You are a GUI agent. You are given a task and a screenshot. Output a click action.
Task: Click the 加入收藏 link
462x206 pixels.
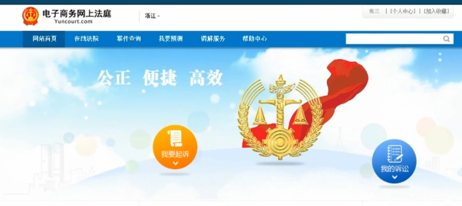coord(437,11)
